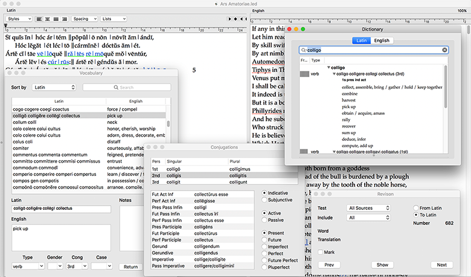This screenshot has width=471, height=277.
Task: Focus the Vocabulary Search field
Action: point(127,87)
